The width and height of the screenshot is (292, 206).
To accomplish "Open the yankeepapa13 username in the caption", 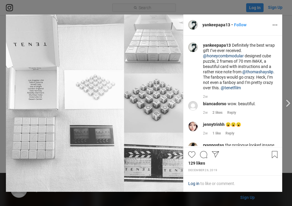I will click(x=217, y=45).
